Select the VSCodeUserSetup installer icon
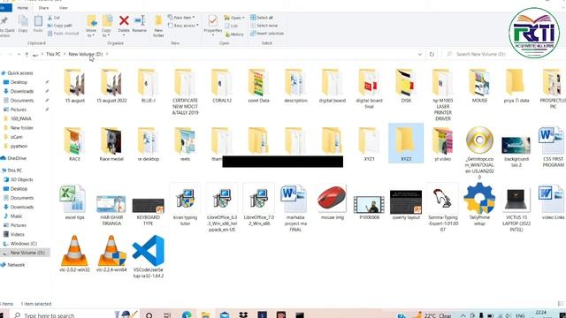The image size is (566, 318). (x=148, y=251)
